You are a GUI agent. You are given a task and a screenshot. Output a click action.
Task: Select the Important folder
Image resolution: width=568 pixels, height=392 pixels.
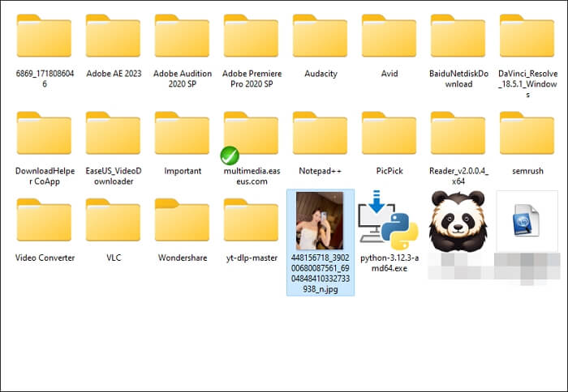point(182,134)
